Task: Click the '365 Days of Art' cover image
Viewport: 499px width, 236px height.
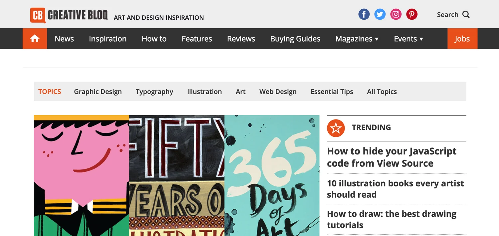Action: tap(272, 175)
